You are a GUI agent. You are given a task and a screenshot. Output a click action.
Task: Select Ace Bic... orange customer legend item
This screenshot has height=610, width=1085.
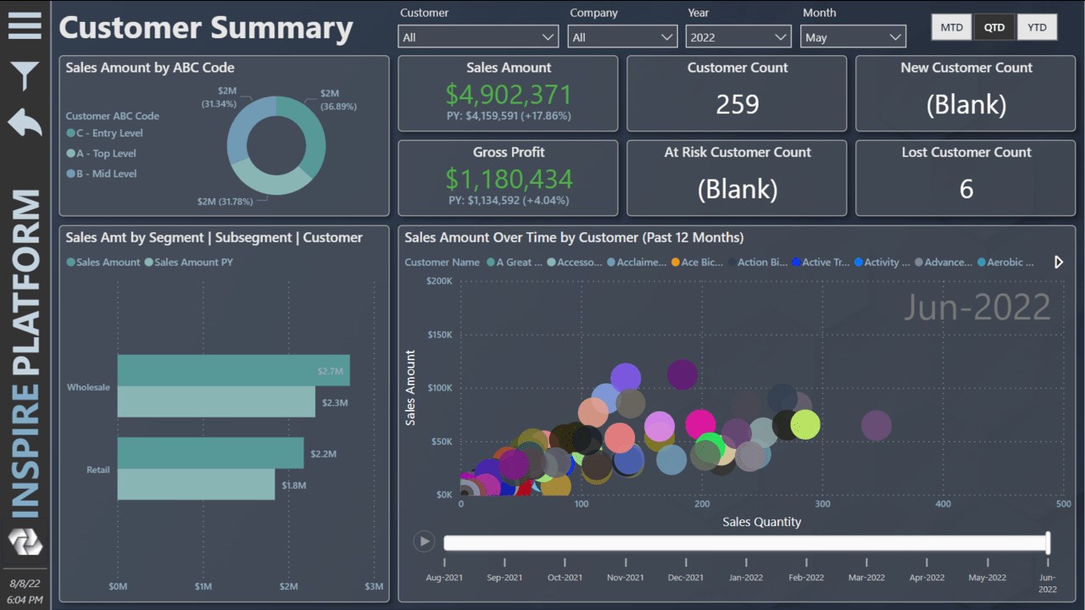point(697,263)
